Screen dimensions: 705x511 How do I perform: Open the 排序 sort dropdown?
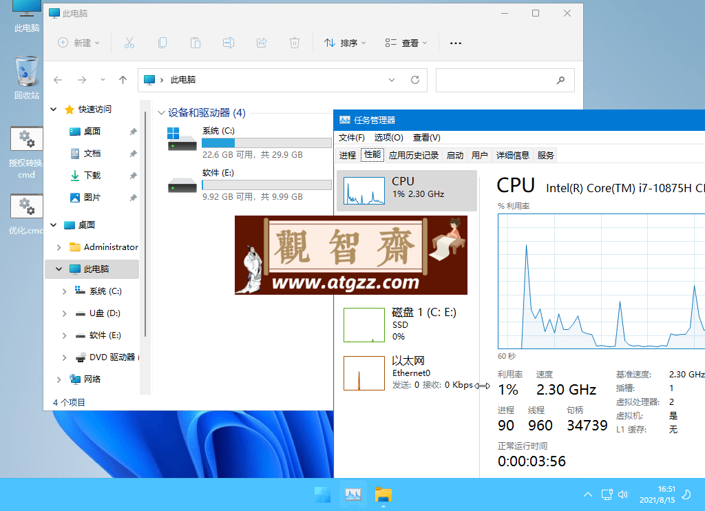346,43
